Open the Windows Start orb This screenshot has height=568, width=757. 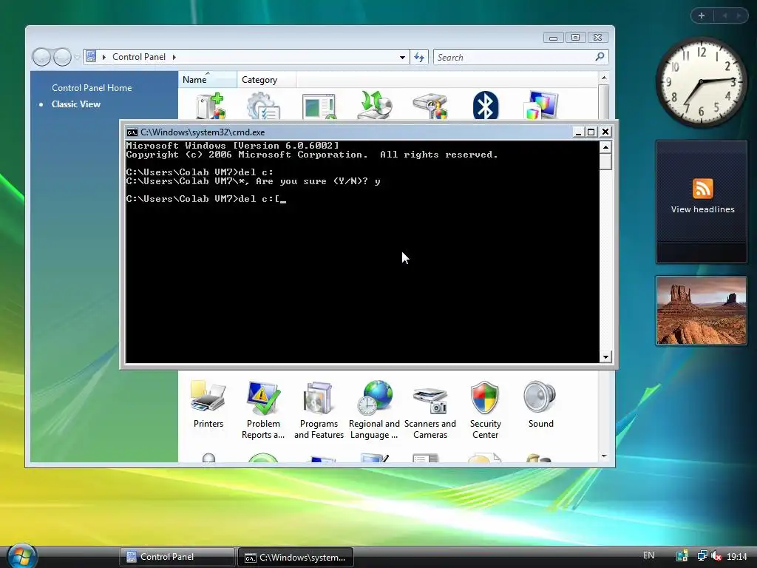tap(21, 556)
